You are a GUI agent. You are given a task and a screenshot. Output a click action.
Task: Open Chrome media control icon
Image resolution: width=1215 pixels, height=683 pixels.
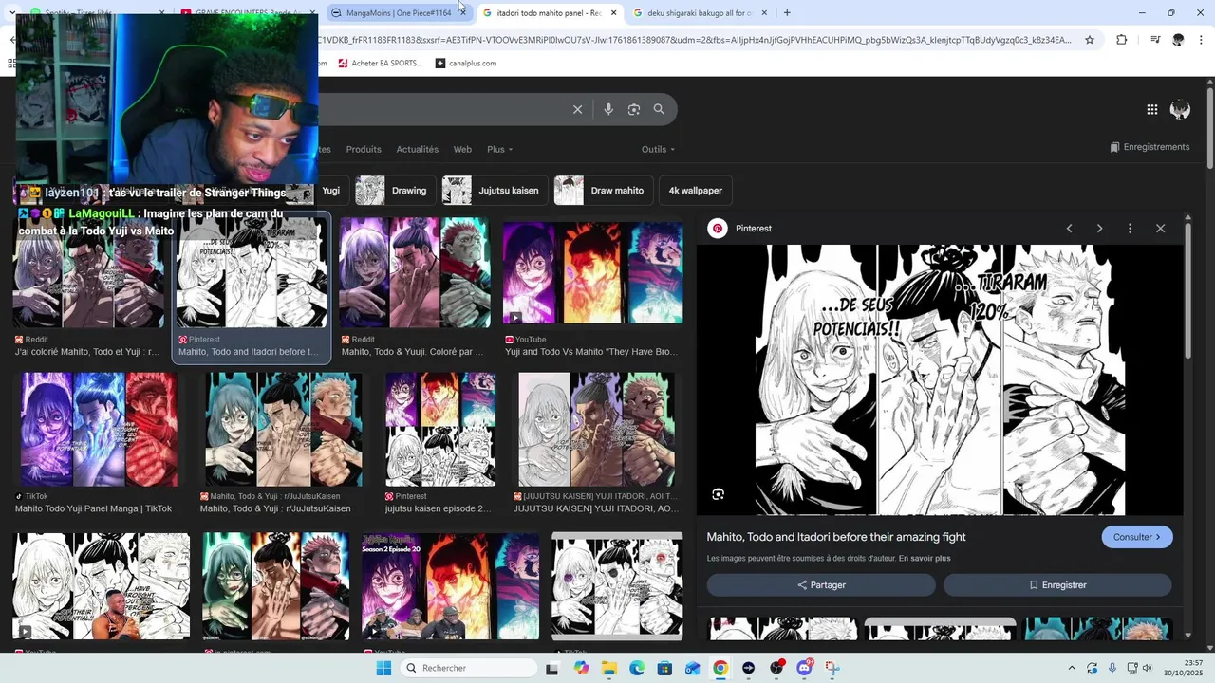tap(1154, 40)
